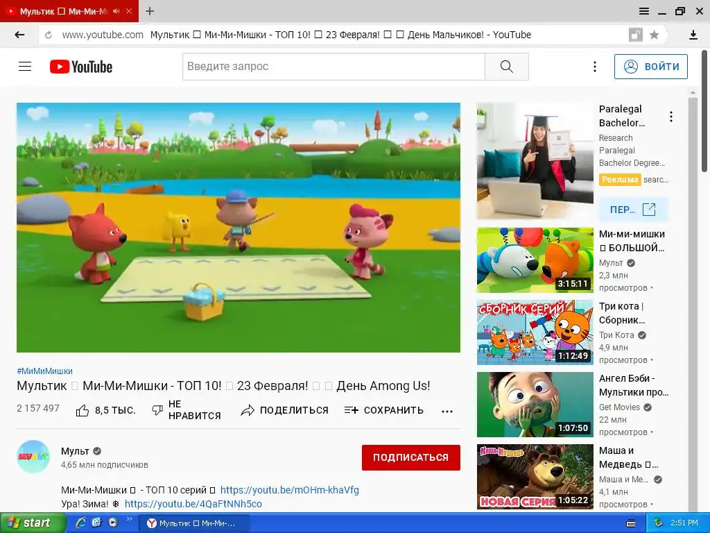Viewport: 710px width, 533px height.
Task: Open Маша и Медведь video thumbnail
Action: pos(535,476)
